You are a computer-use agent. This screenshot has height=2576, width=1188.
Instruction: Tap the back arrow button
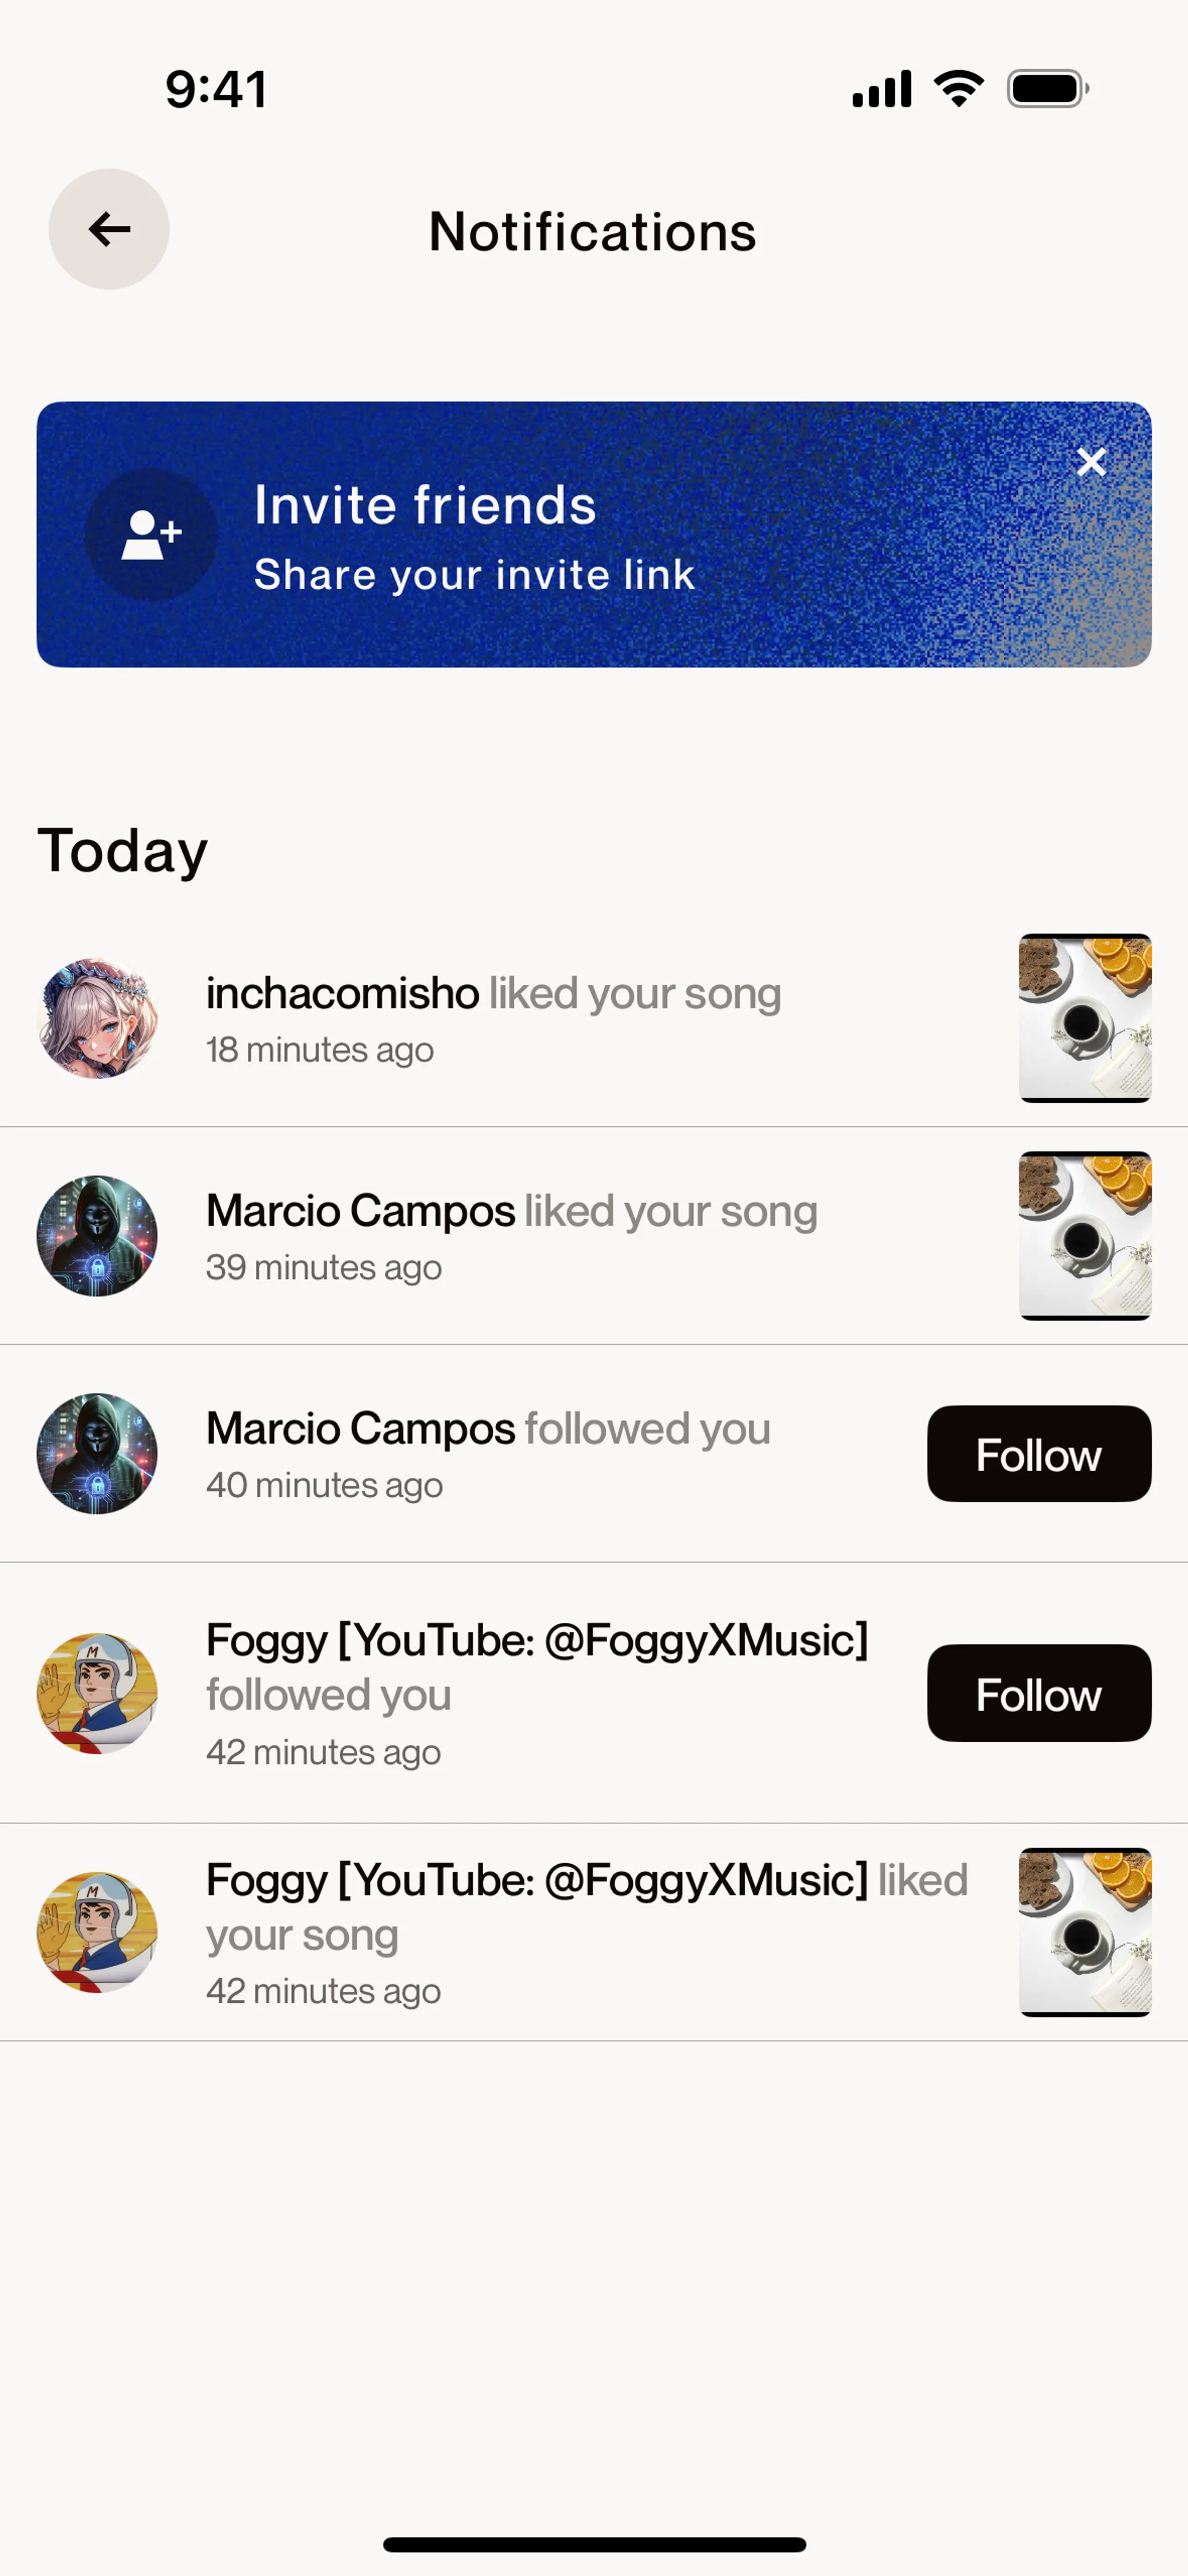(x=109, y=229)
